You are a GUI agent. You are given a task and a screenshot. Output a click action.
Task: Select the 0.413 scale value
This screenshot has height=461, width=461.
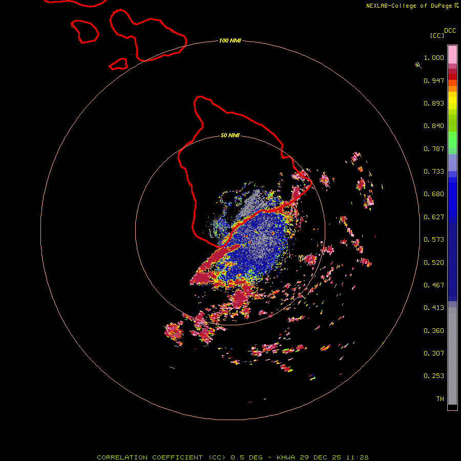434,308
